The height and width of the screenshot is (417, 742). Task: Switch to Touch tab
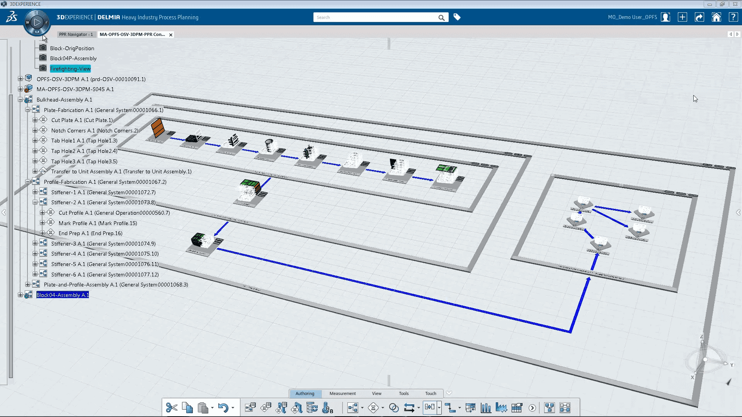431,393
